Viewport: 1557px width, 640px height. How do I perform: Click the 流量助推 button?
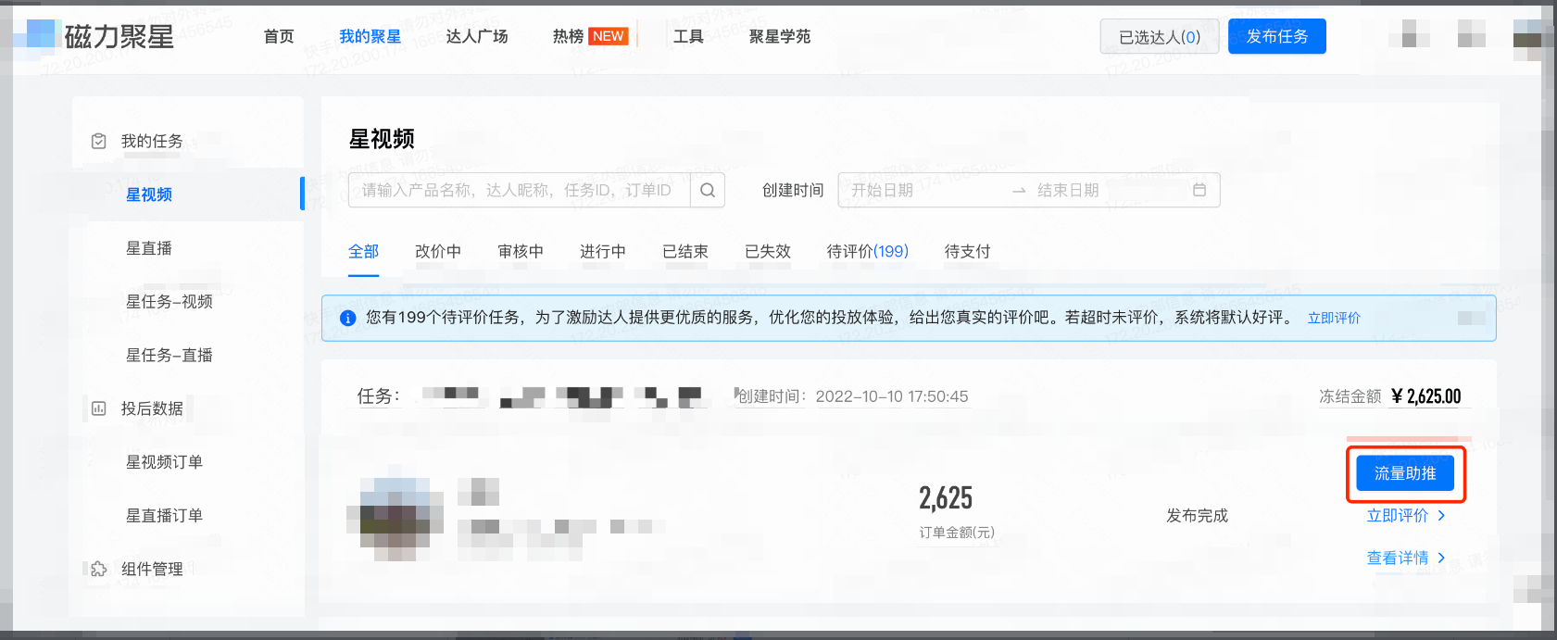coord(1404,473)
